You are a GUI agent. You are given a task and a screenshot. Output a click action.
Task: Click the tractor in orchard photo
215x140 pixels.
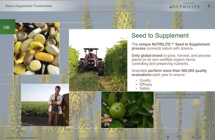click(98, 61)
